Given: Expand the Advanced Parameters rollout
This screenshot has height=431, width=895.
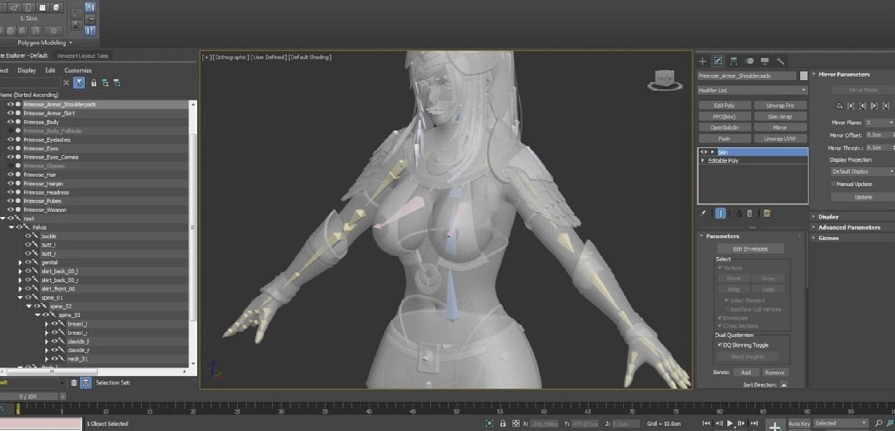Looking at the screenshot, I should pos(849,227).
